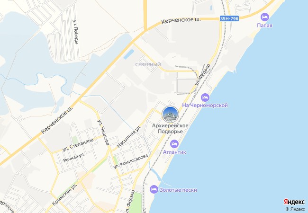Click the Яндекс logo

pyautogui.click(x=294, y=202)
